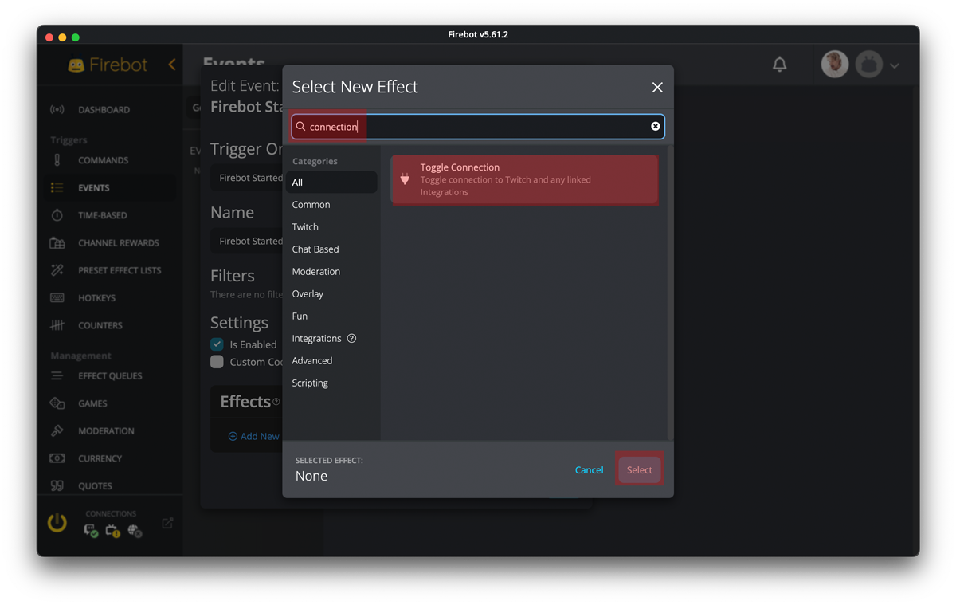This screenshot has height=605, width=956.
Task: Expand the account dropdown chevron
Action: [x=895, y=65]
